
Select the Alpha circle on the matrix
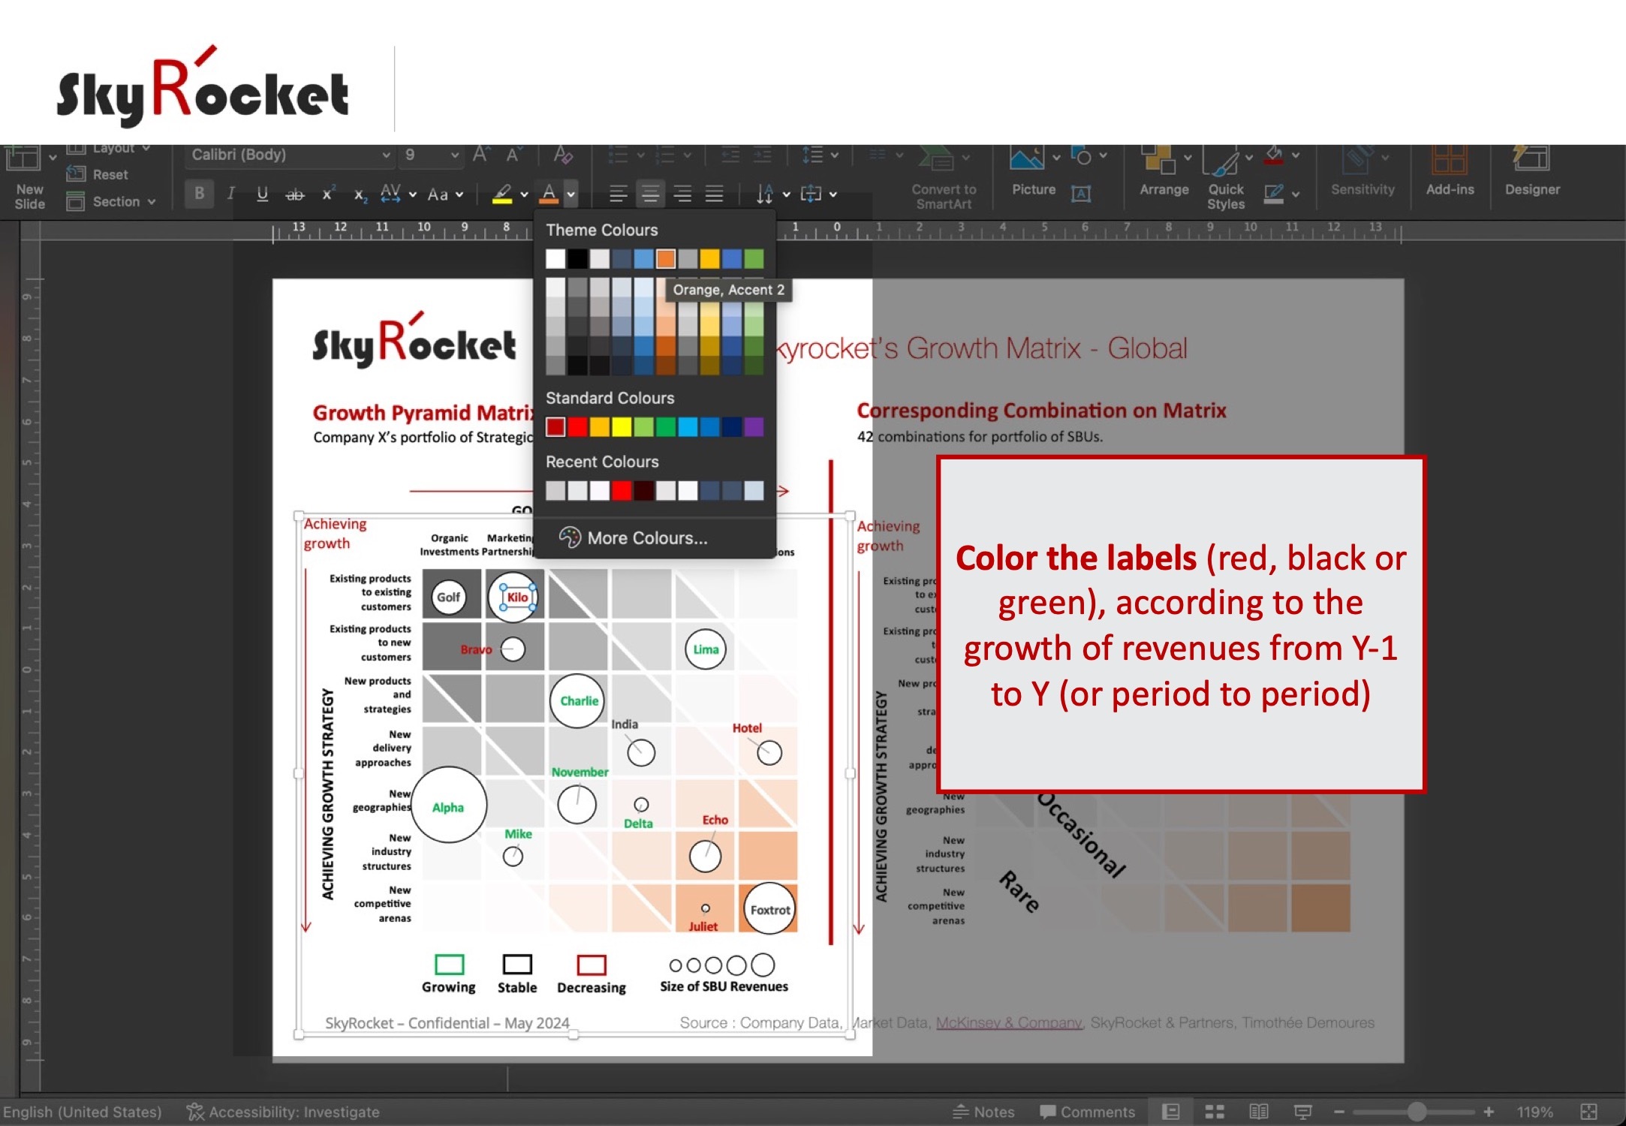[449, 805]
